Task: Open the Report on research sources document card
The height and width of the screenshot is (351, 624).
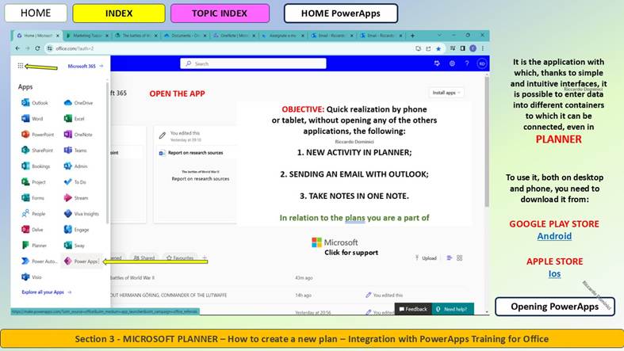Action: (x=195, y=176)
